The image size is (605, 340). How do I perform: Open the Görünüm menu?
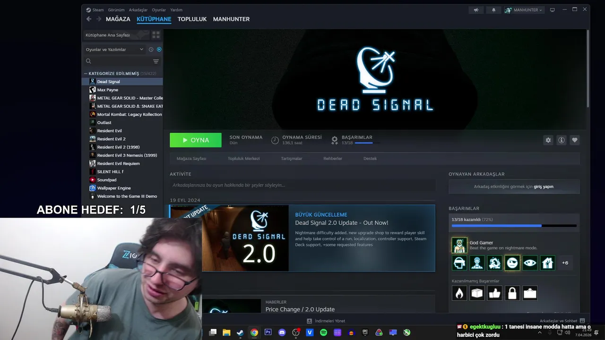[116, 10]
